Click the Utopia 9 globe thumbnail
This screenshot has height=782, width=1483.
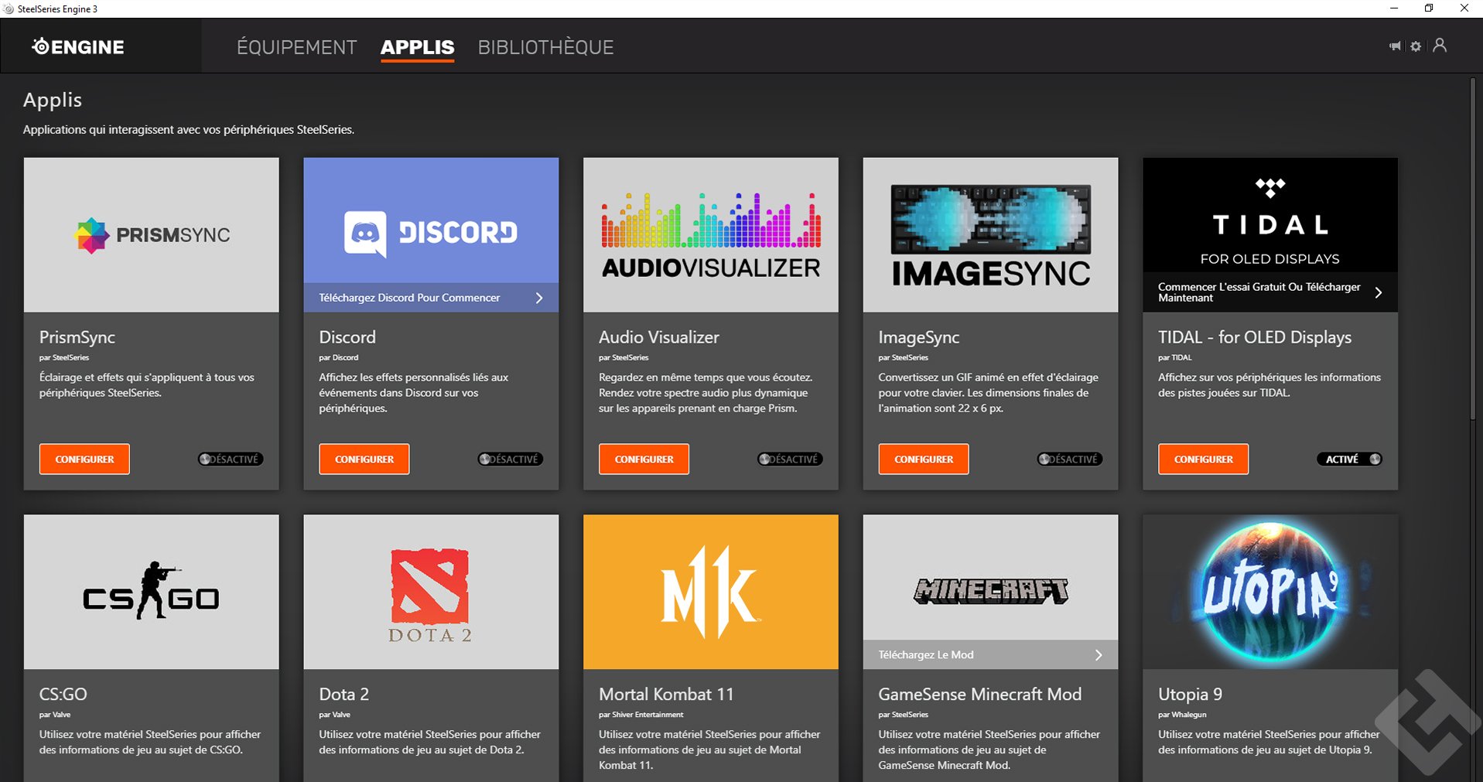click(1270, 592)
